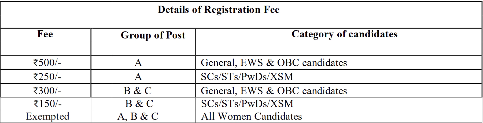This screenshot has height=123, width=483.
Task: Click 'General, EWS & OBC candidates' in ₹500 row
Action: click(x=274, y=63)
